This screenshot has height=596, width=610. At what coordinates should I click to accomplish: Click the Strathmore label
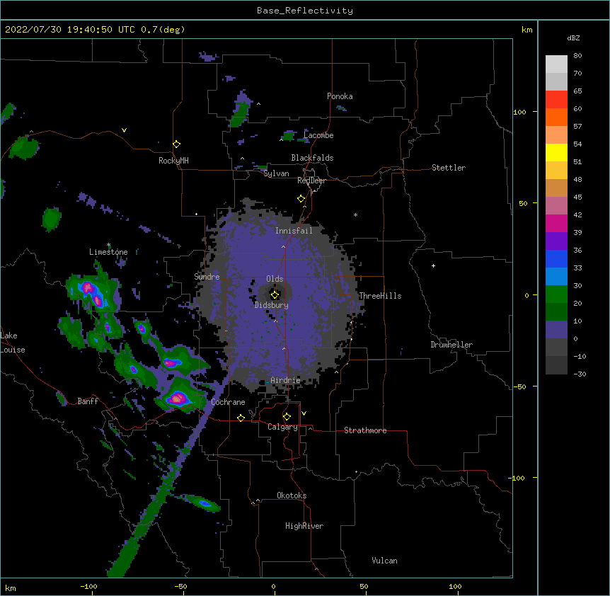tap(365, 430)
